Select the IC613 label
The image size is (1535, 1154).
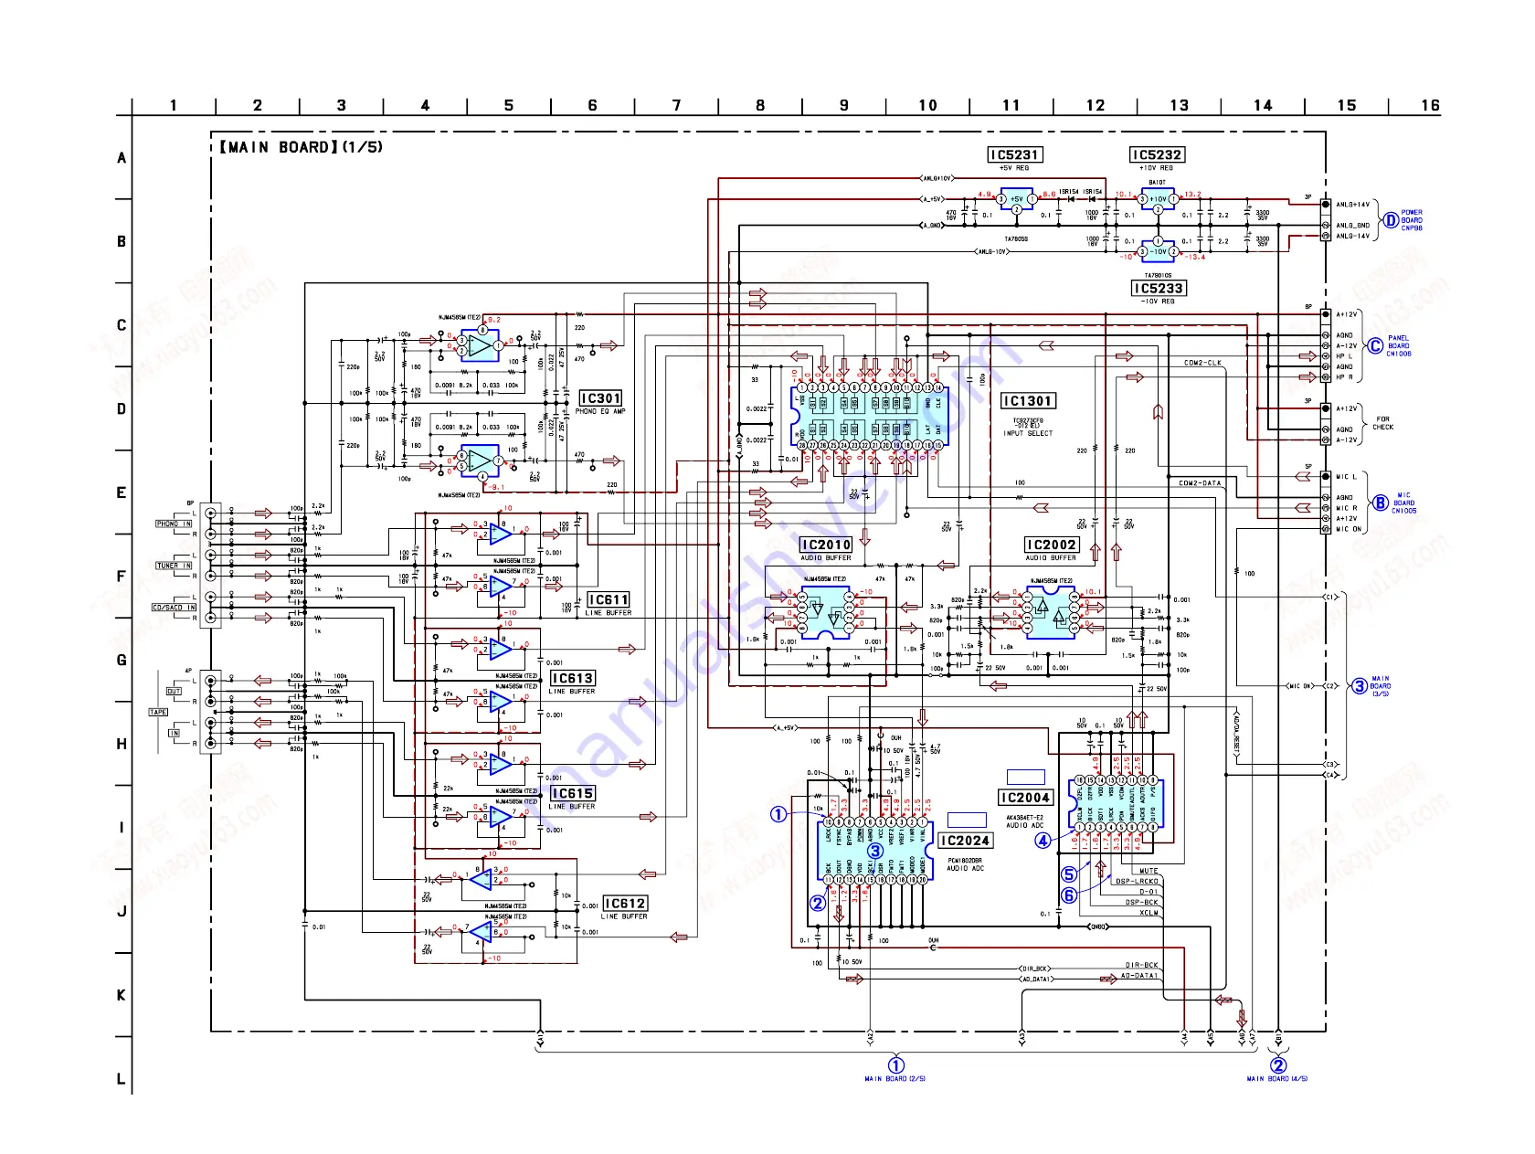tap(572, 679)
